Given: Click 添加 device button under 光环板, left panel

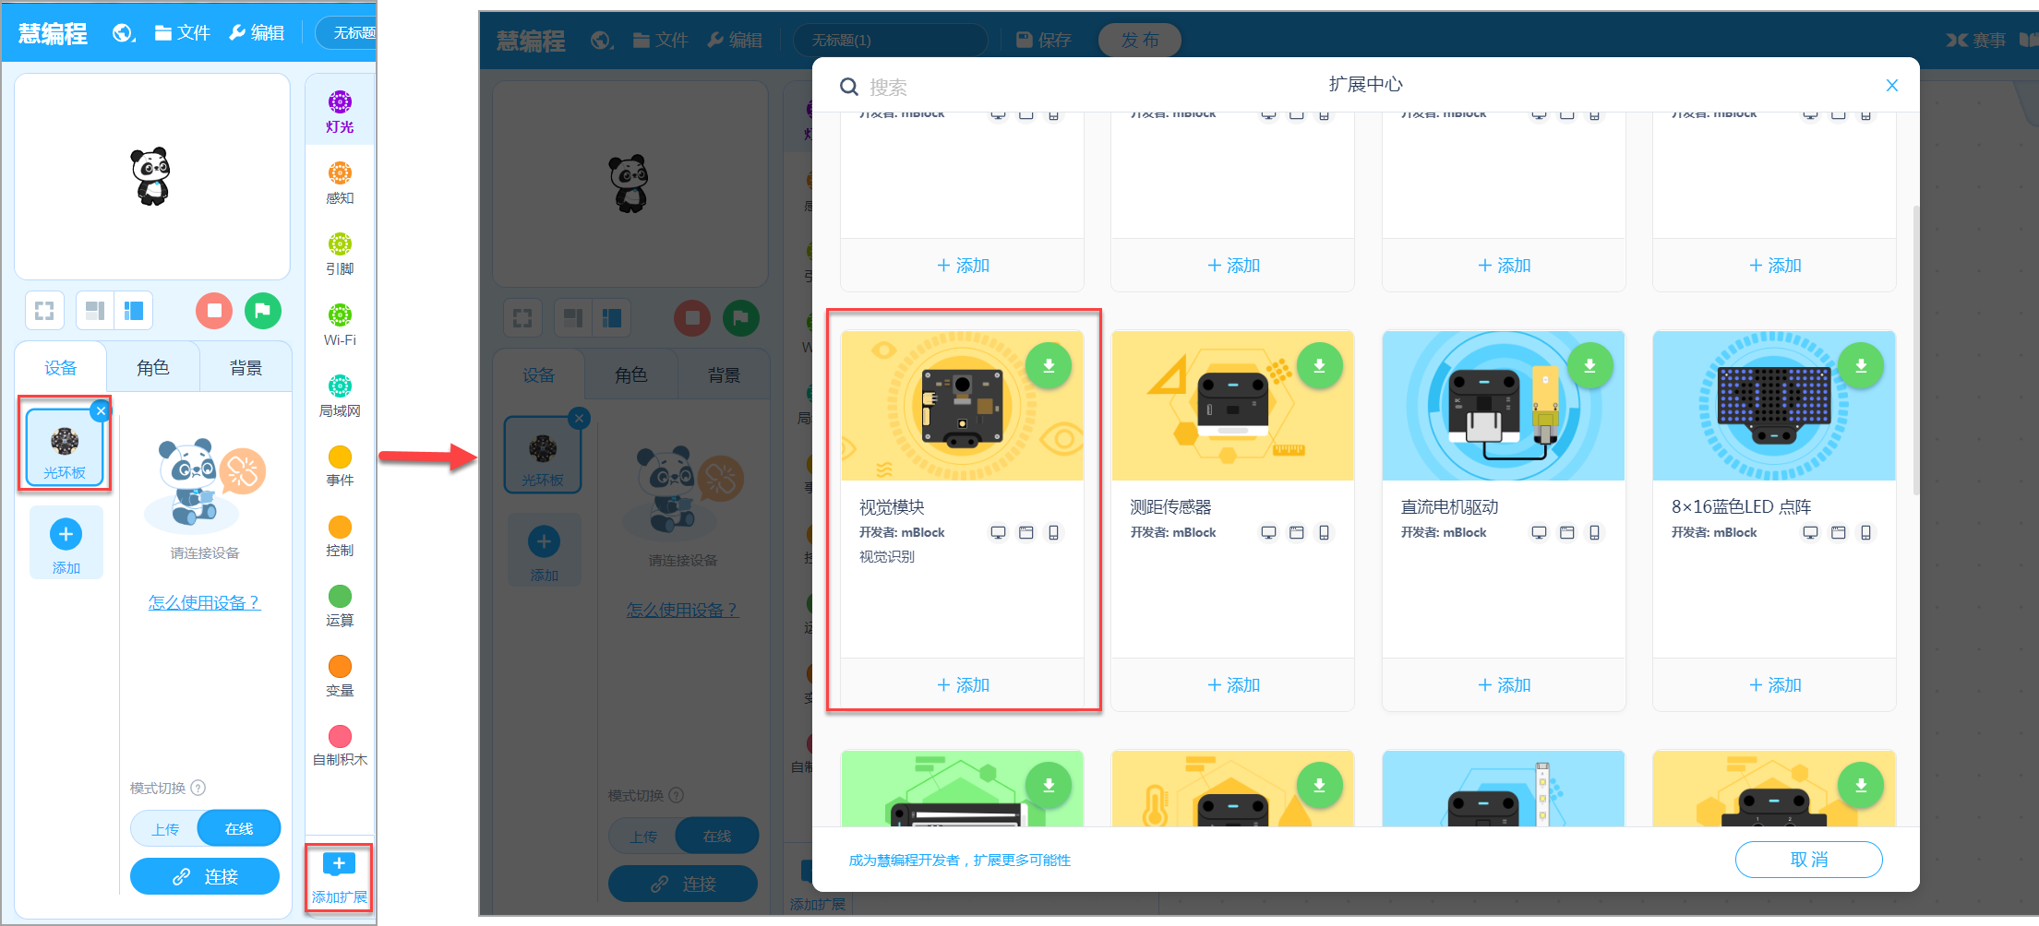Looking at the screenshot, I should [x=66, y=542].
